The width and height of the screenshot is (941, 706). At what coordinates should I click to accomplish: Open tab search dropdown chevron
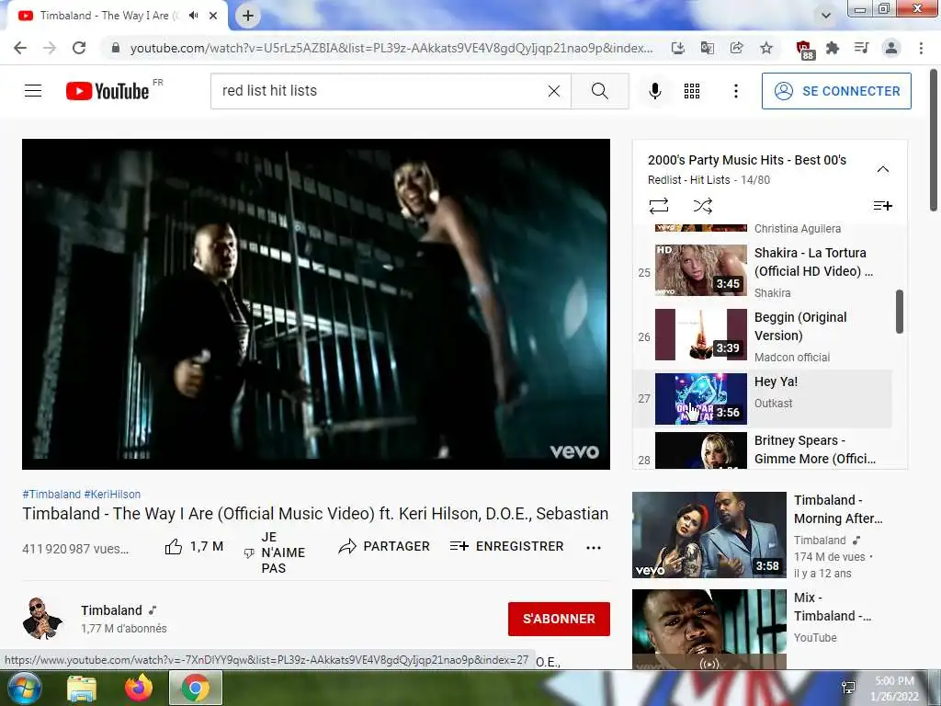(x=826, y=16)
